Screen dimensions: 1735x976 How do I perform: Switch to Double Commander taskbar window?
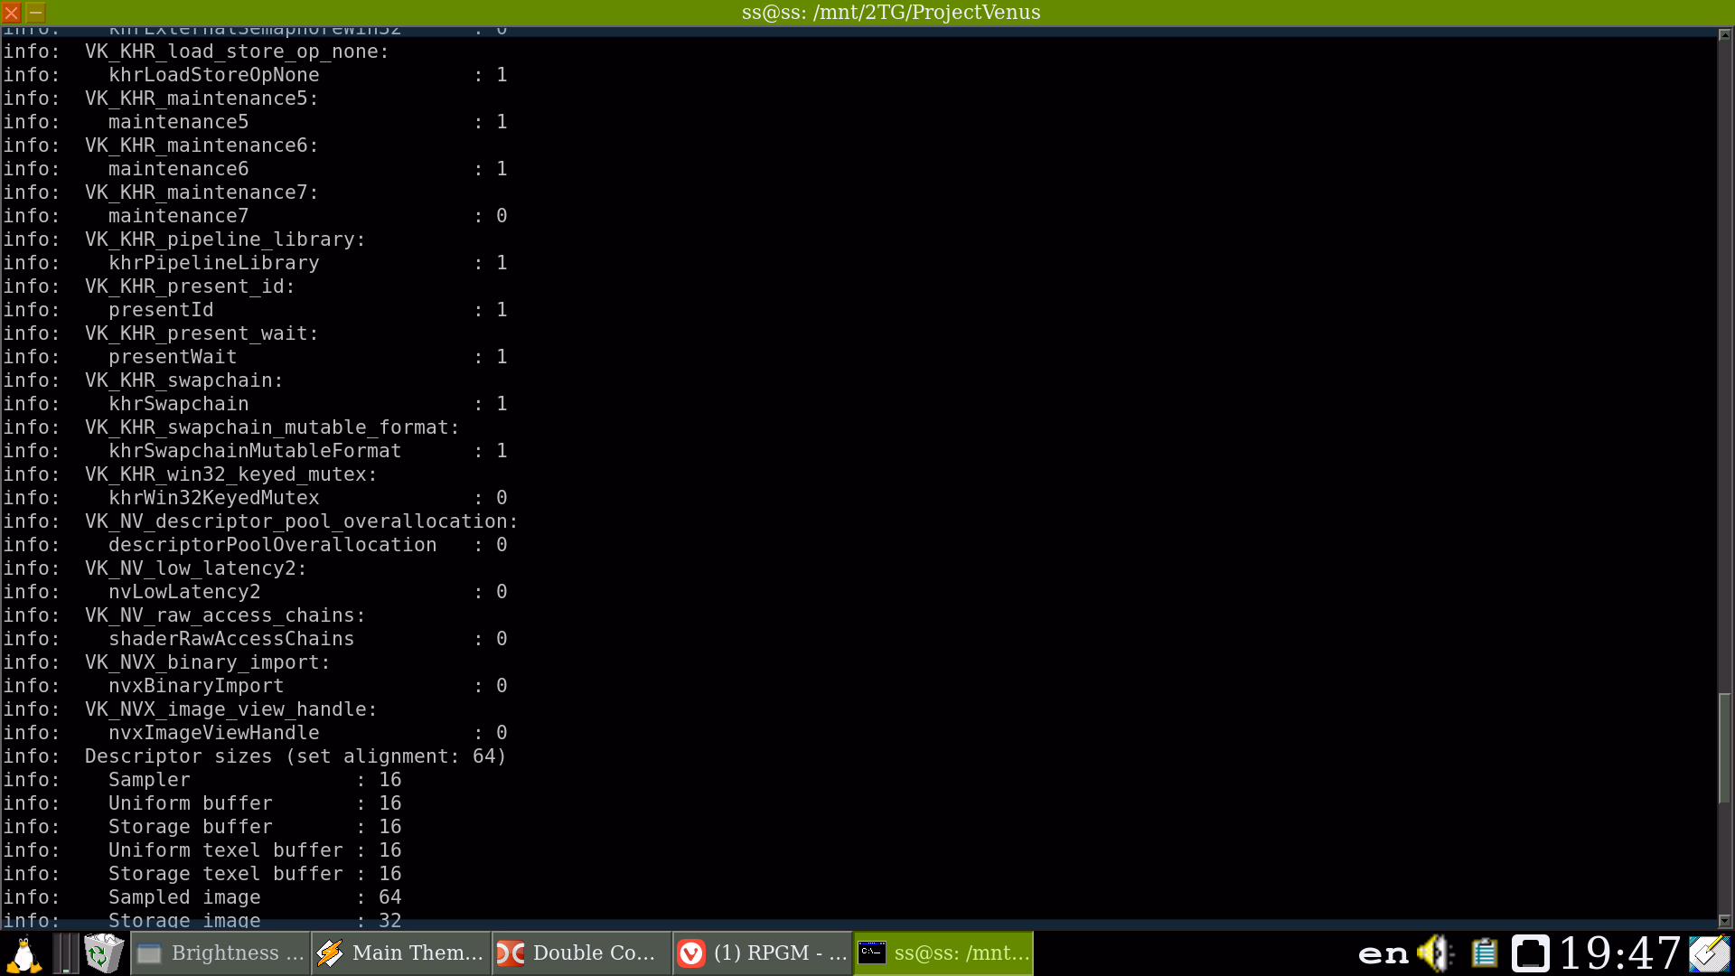pos(583,953)
